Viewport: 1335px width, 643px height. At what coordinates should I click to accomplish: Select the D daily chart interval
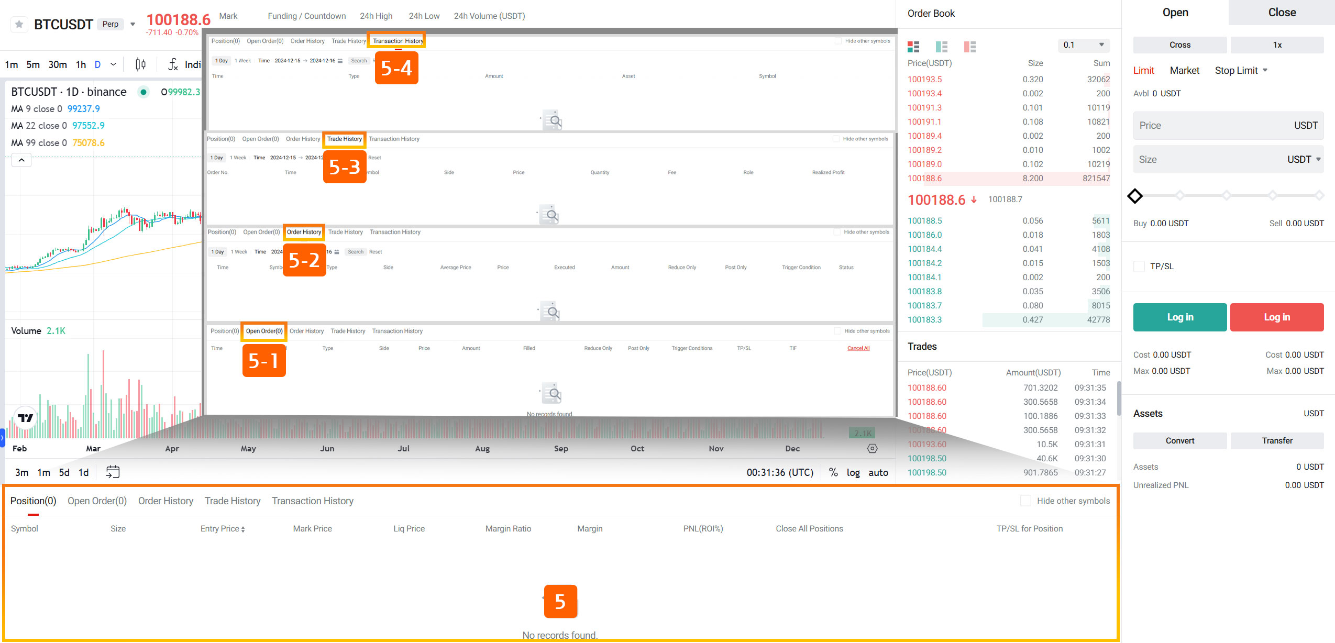97,64
